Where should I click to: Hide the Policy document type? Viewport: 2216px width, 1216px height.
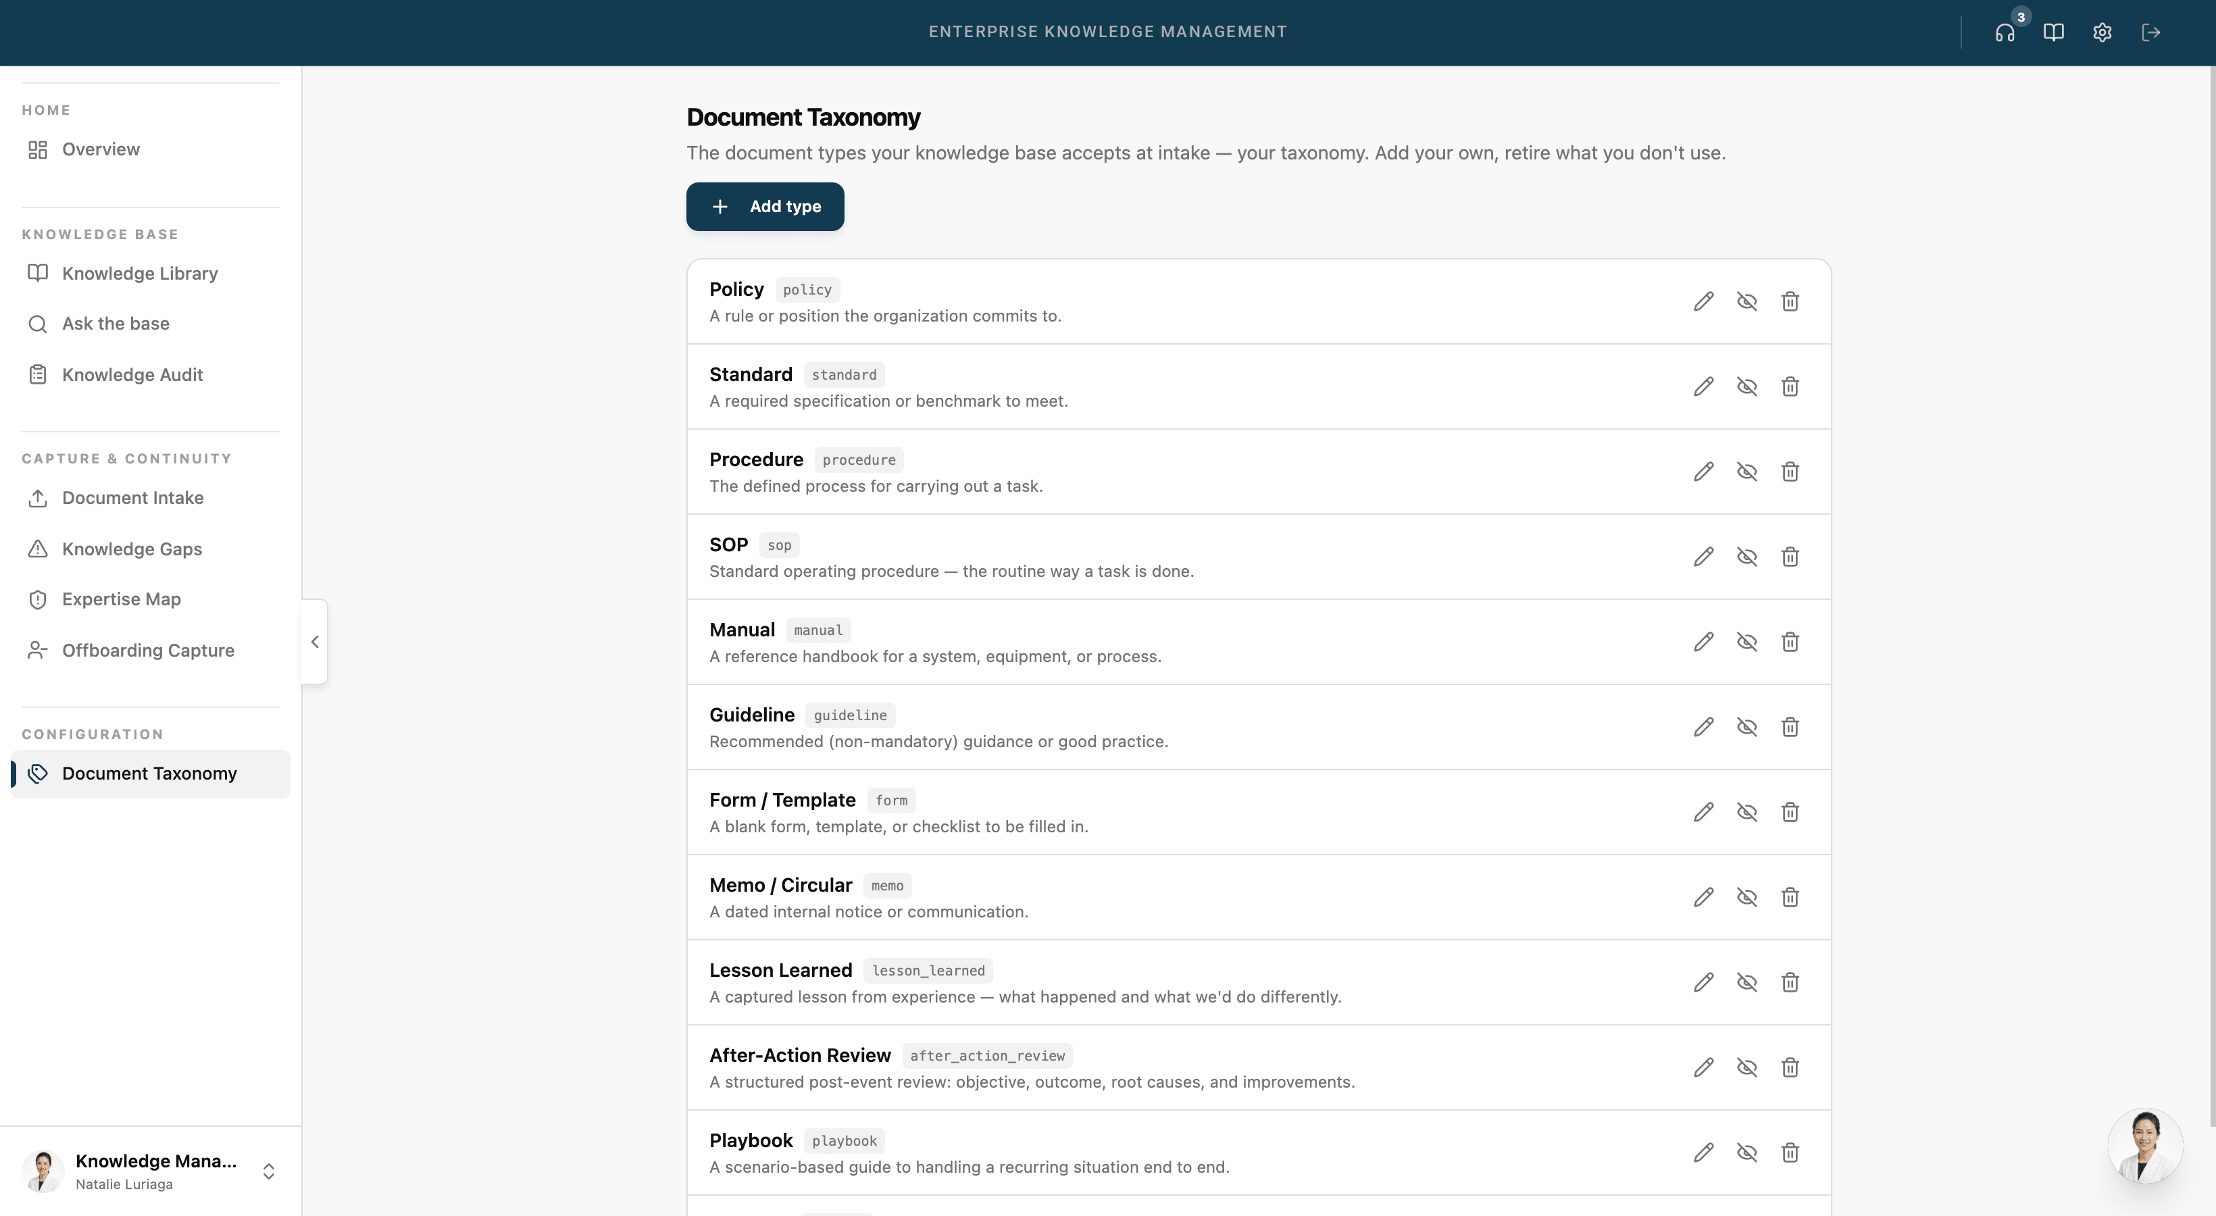pyautogui.click(x=1746, y=301)
